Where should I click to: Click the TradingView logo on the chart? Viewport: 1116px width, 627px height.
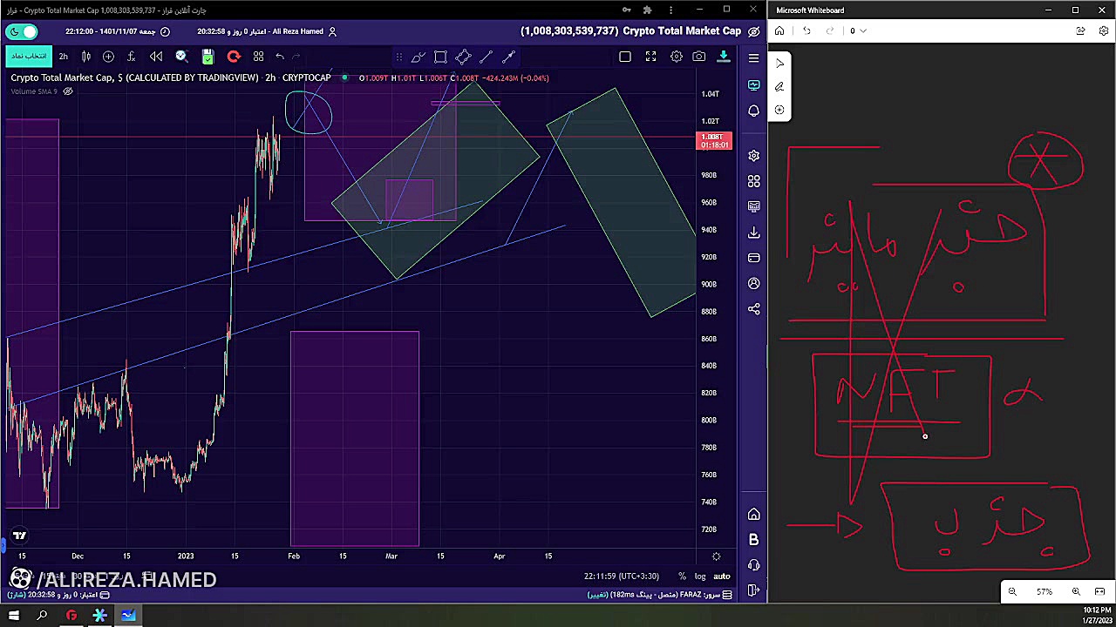point(19,536)
